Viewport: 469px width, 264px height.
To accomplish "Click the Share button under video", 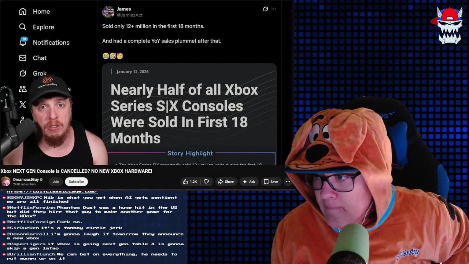I will click(x=225, y=181).
